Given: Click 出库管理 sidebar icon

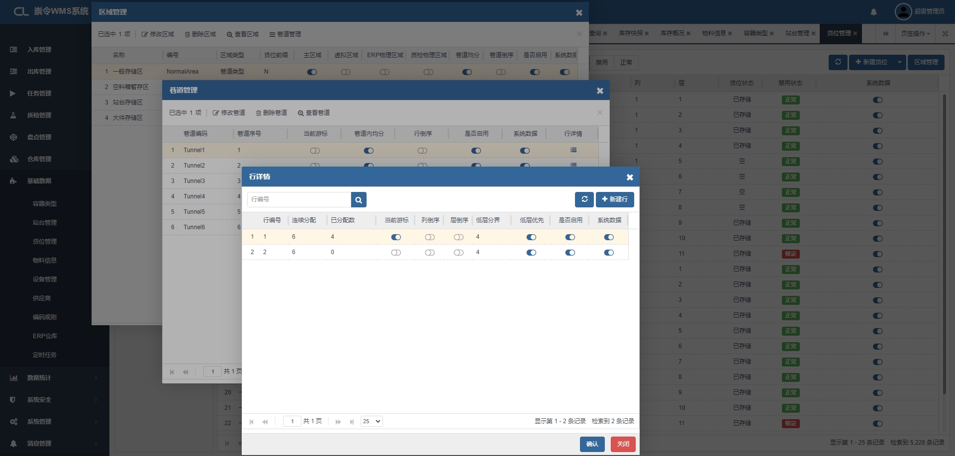Looking at the screenshot, I should pos(13,72).
